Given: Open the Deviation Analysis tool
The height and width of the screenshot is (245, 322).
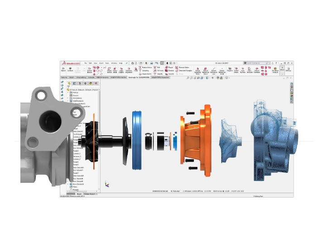Looking at the screenshot, I should tap(275, 69).
